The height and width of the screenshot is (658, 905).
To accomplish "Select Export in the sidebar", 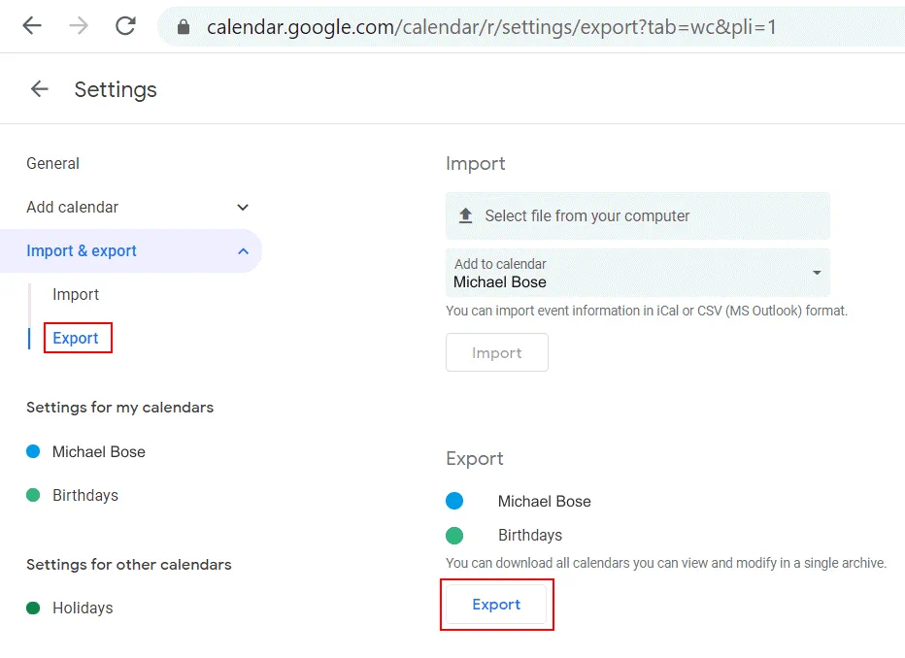I will click(76, 339).
